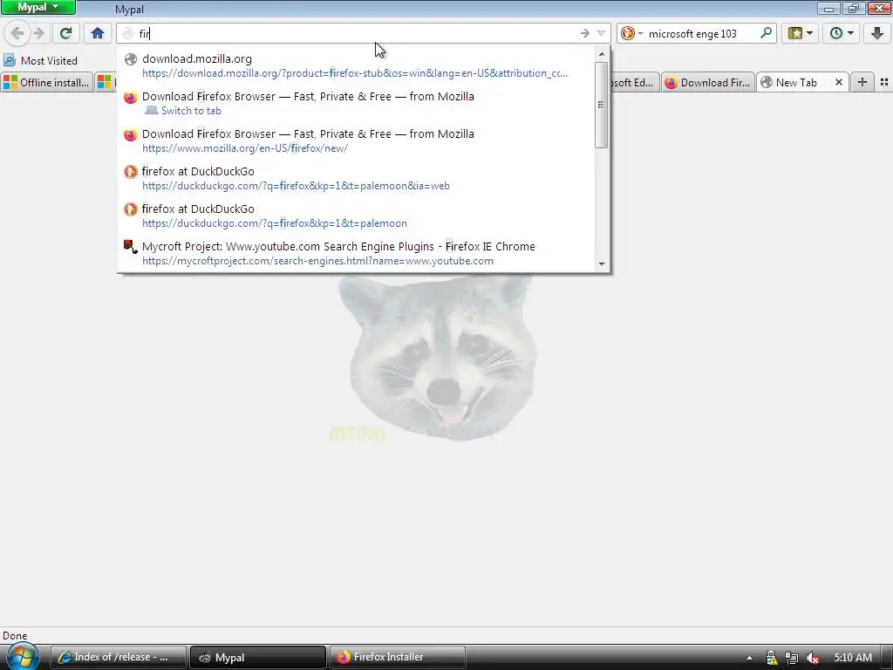Reload the page with the refresh icon
893x670 pixels.
(65, 33)
